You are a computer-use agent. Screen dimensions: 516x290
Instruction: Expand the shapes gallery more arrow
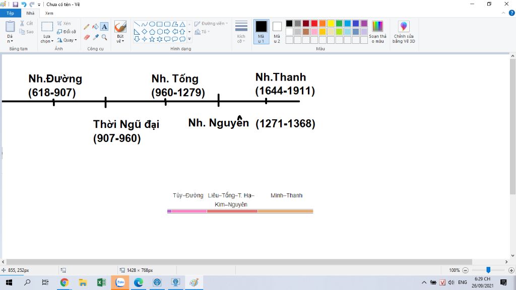click(x=189, y=39)
